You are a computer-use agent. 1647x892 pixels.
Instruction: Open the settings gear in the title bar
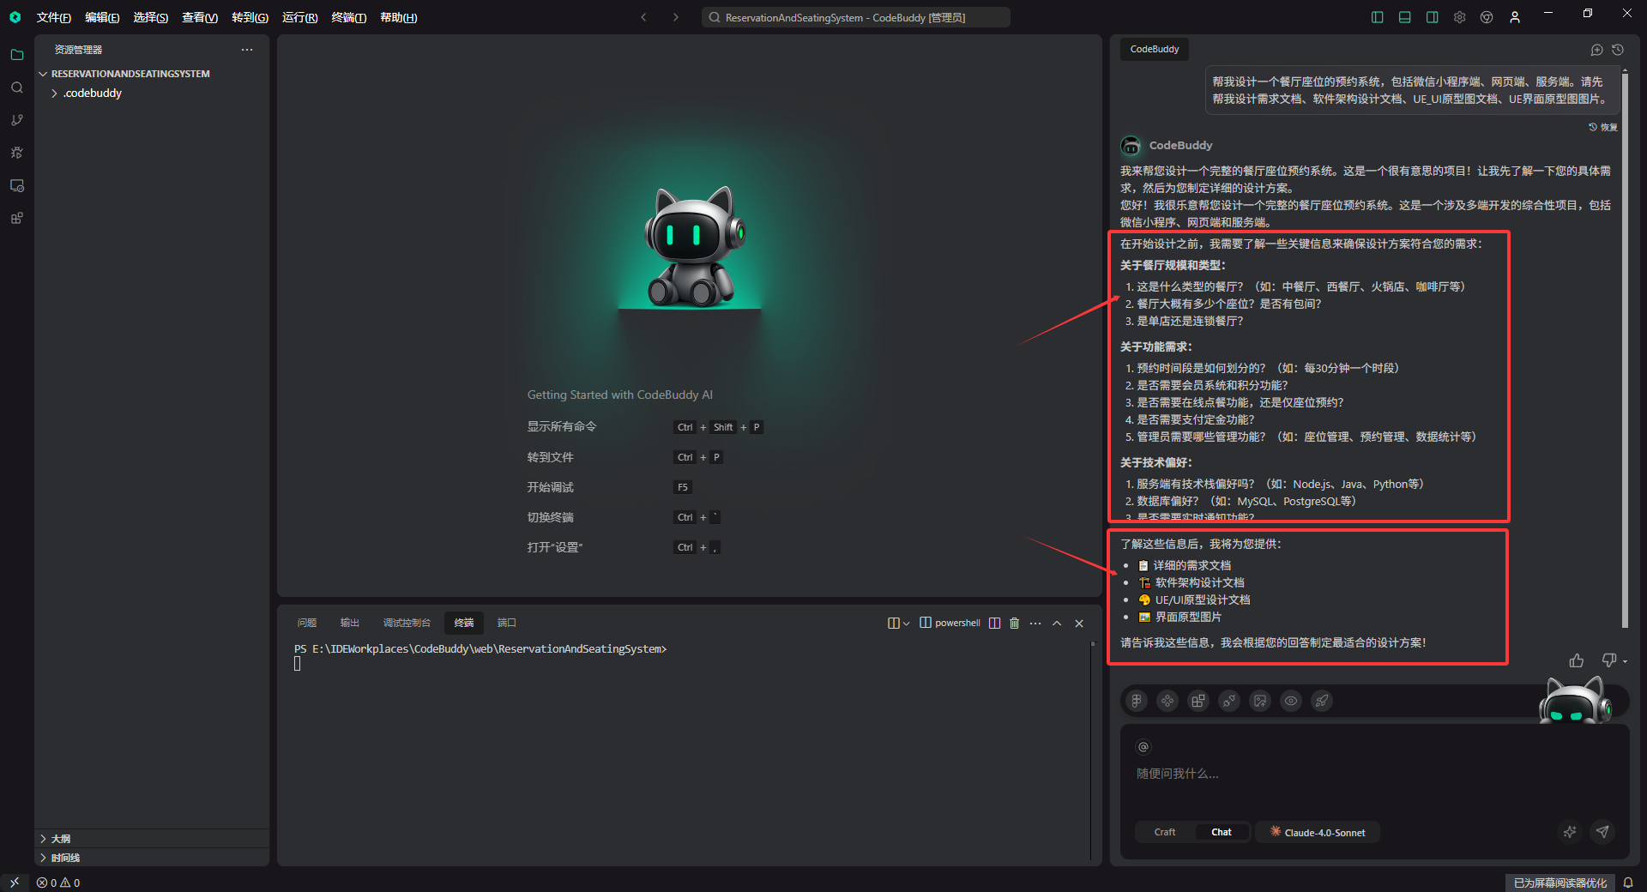coord(1460,17)
